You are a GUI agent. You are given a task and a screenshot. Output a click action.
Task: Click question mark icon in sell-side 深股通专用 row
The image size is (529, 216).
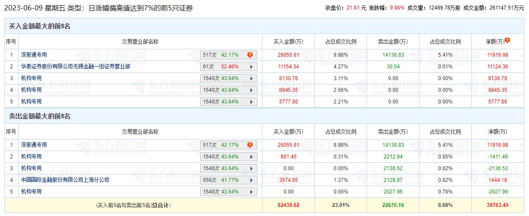click(x=250, y=145)
